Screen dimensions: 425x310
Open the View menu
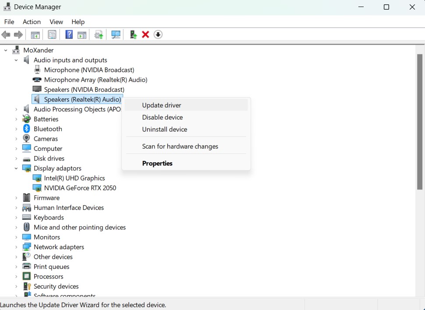[x=56, y=22]
